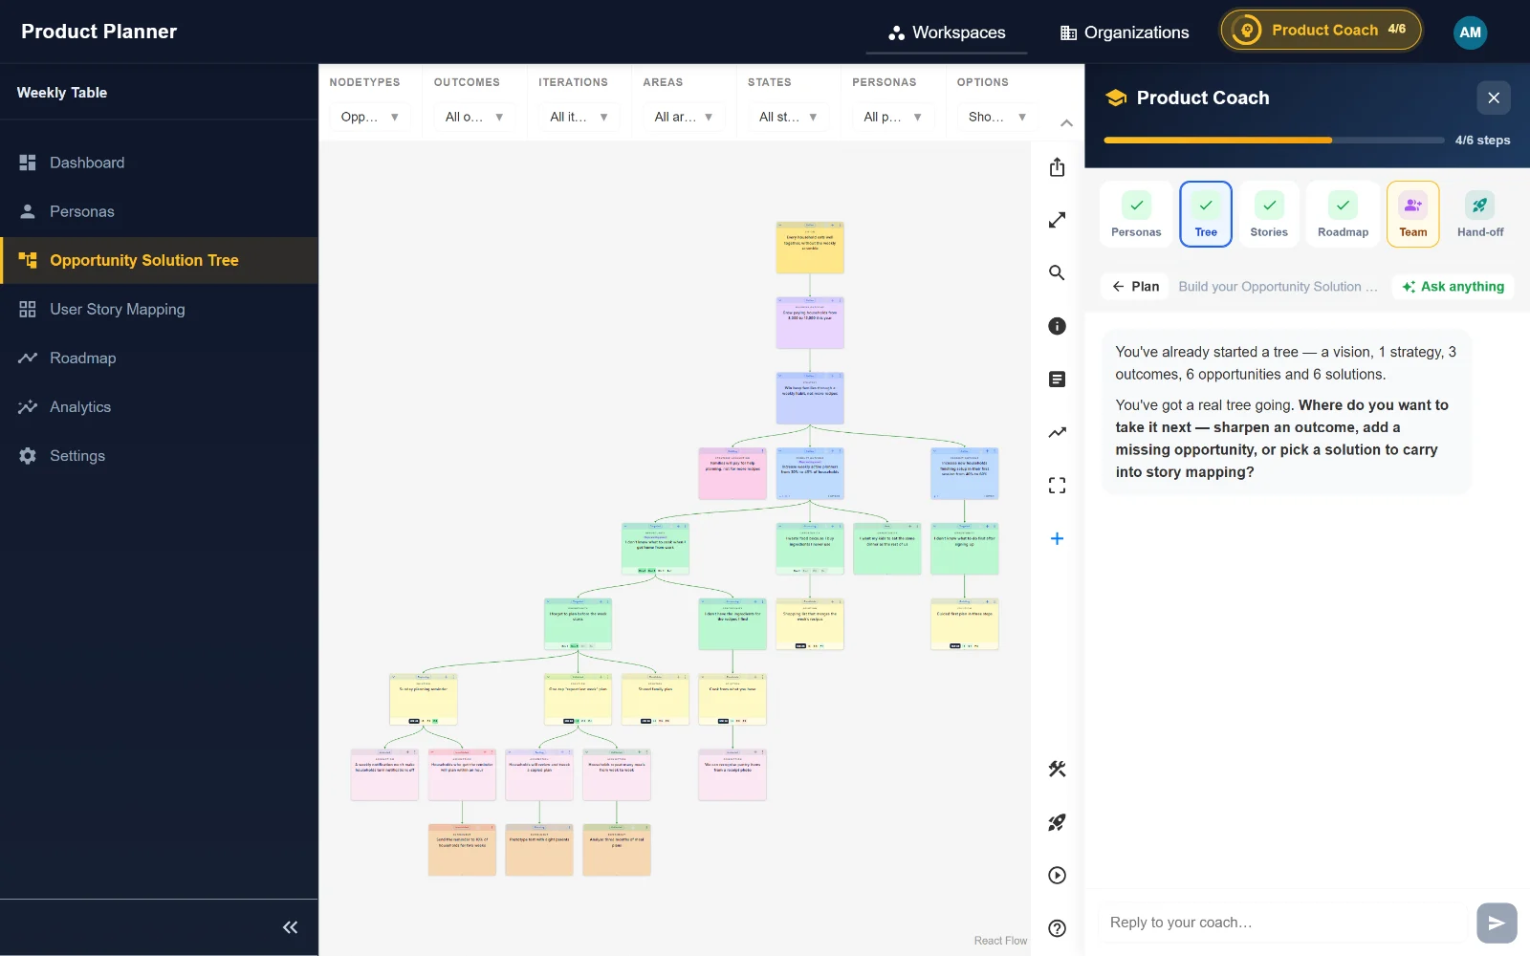The image size is (1530, 956).
Task: Open the info circle icon
Action: (1057, 326)
